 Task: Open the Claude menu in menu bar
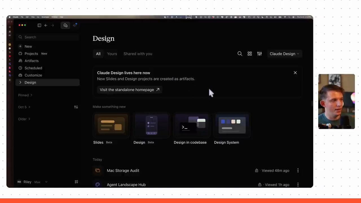(x=16, y=17)
